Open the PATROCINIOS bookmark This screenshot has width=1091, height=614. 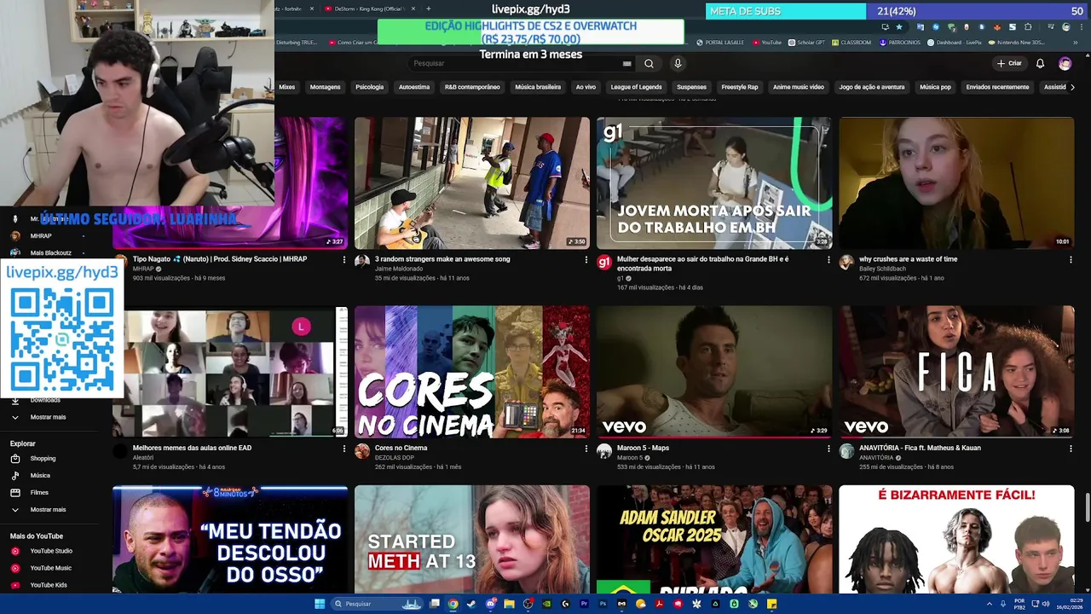pos(900,42)
